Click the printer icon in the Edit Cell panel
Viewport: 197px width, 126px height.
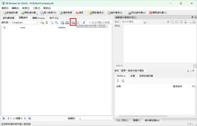pyautogui.click(x=194, y=22)
